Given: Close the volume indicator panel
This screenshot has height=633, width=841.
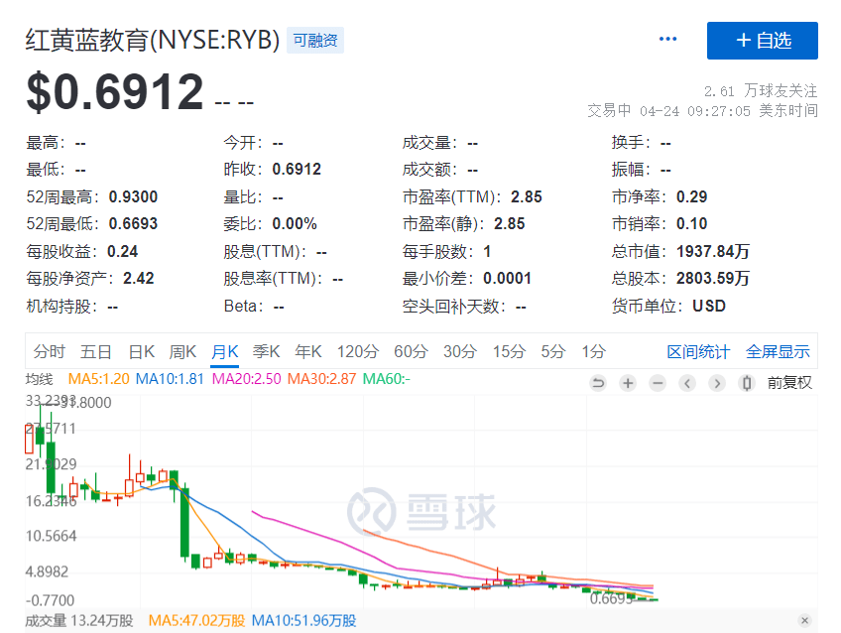Looking at the screenshot, I should (804, 621).
